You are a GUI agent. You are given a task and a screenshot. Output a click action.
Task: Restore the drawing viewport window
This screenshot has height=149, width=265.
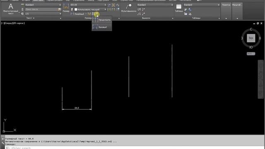[258, 23]
